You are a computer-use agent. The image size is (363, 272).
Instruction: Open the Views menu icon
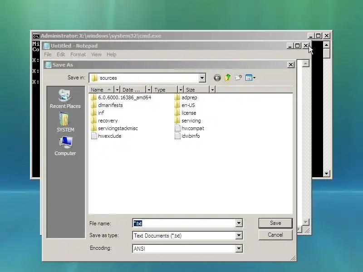coord(250,78)
